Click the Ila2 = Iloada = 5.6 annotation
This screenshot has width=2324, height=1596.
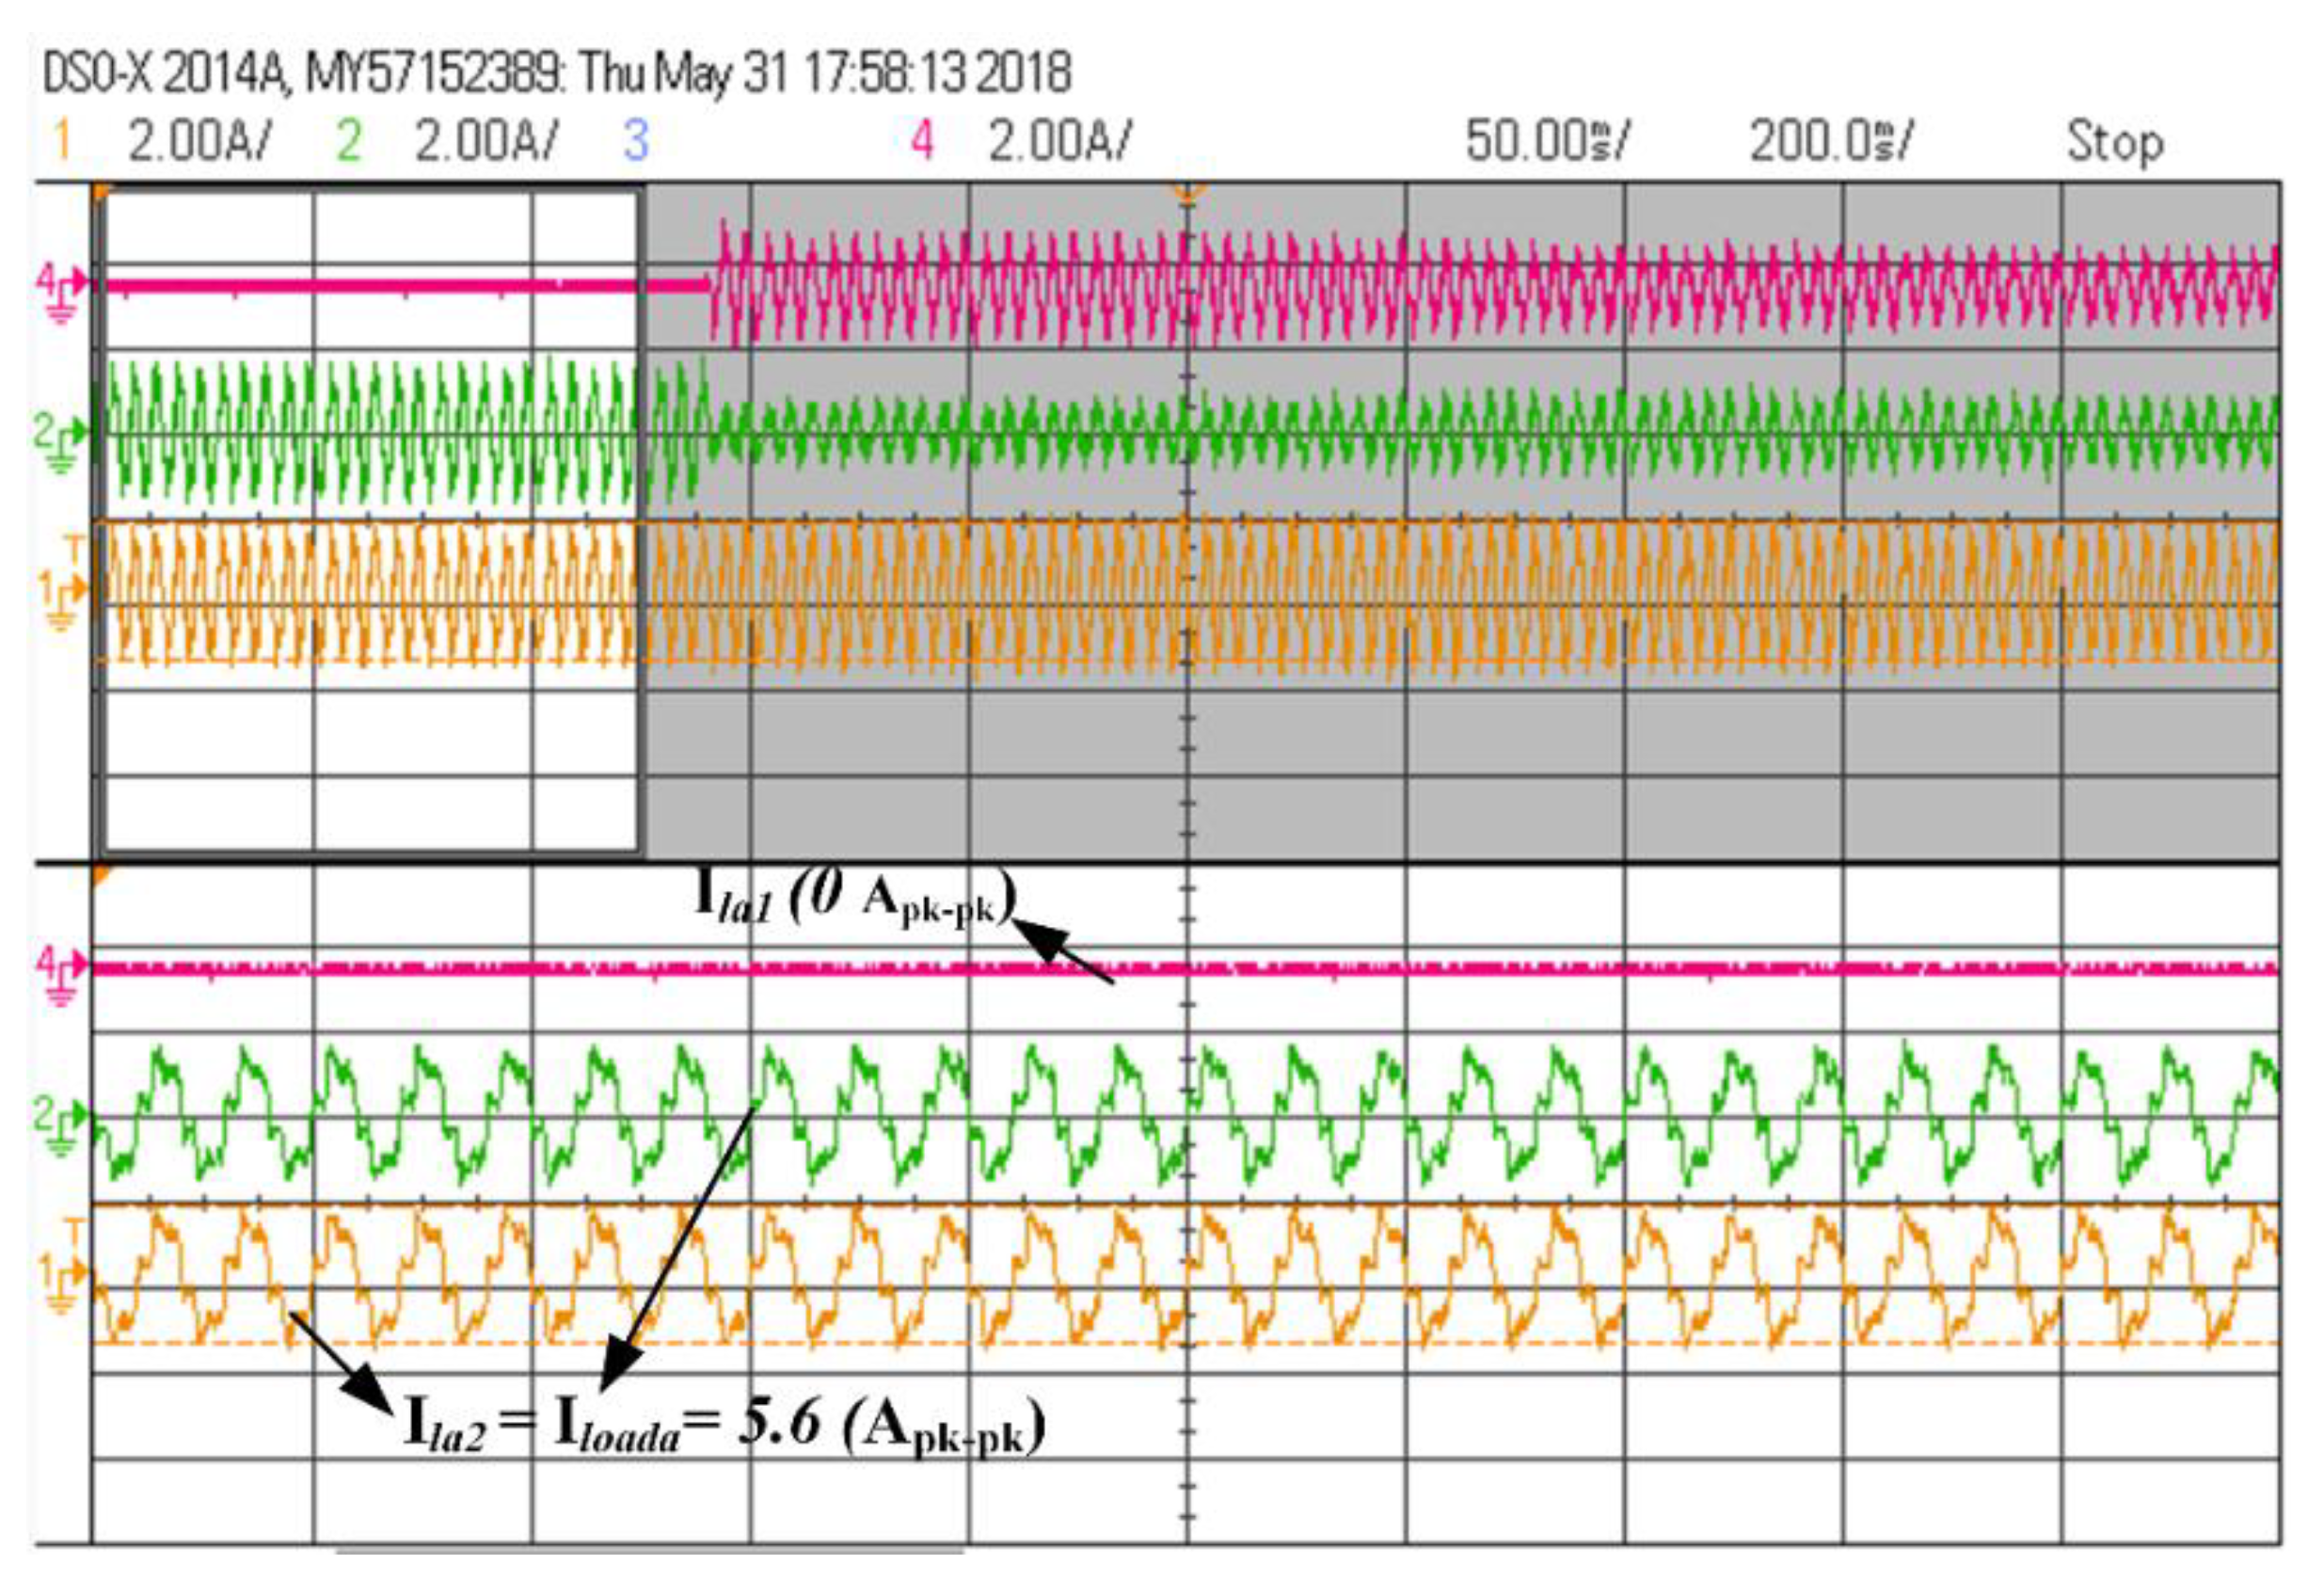coord(724,1426)
